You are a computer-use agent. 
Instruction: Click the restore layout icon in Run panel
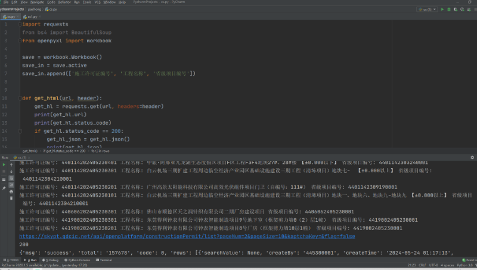pos(4,179)
